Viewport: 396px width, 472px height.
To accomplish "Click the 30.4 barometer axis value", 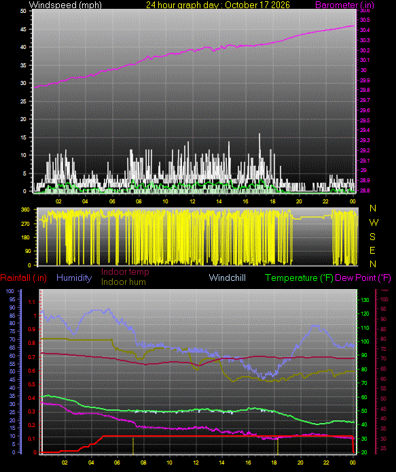I will (x=365, y=30).
